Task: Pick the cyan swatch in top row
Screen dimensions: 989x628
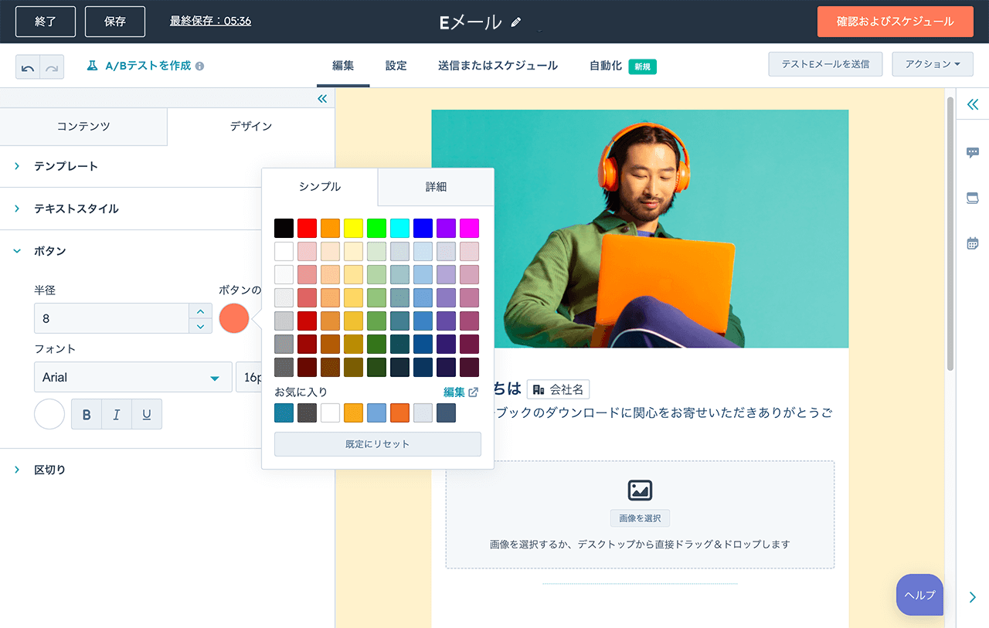Action: pos(400,228)
